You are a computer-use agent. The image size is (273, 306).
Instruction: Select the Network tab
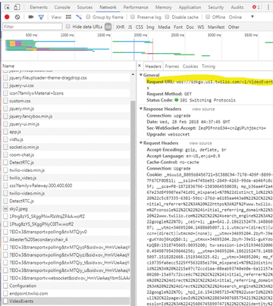(x=108, y=8)
